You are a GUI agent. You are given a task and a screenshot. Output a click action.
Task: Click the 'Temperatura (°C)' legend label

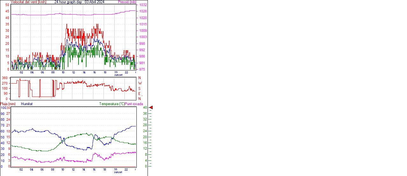pos(112,104)
